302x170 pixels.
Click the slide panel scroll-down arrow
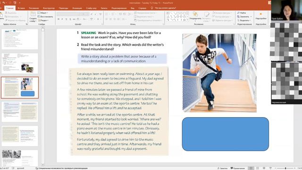click(43, 165)
